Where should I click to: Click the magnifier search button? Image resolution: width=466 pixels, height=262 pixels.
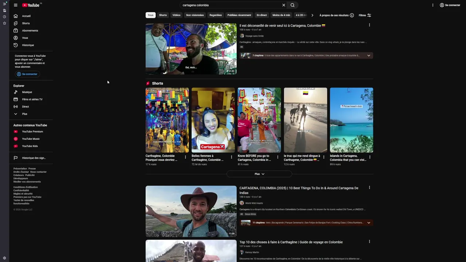(292, 5)
